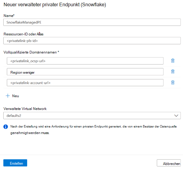Image resolution: width=183 pixels, height=170 pixels.
Task: Click the 'Name*' label
Action: 9,16
